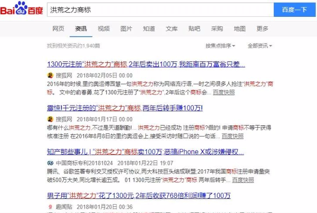Switch to the 文库 tab
This screenshot has width=317, height=213.
pos(172,29)
